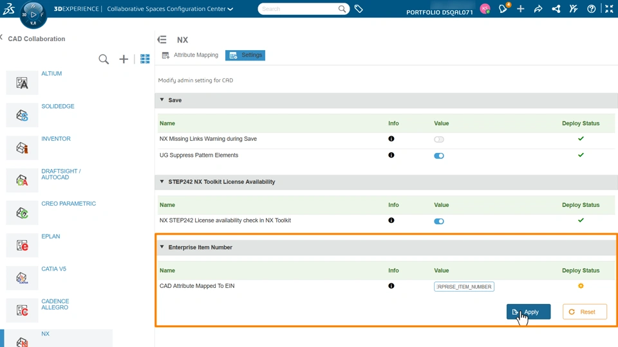Click deploy checkmark for NX Missing Links Warning
618x347 pixels.
(x=581, y=139)
